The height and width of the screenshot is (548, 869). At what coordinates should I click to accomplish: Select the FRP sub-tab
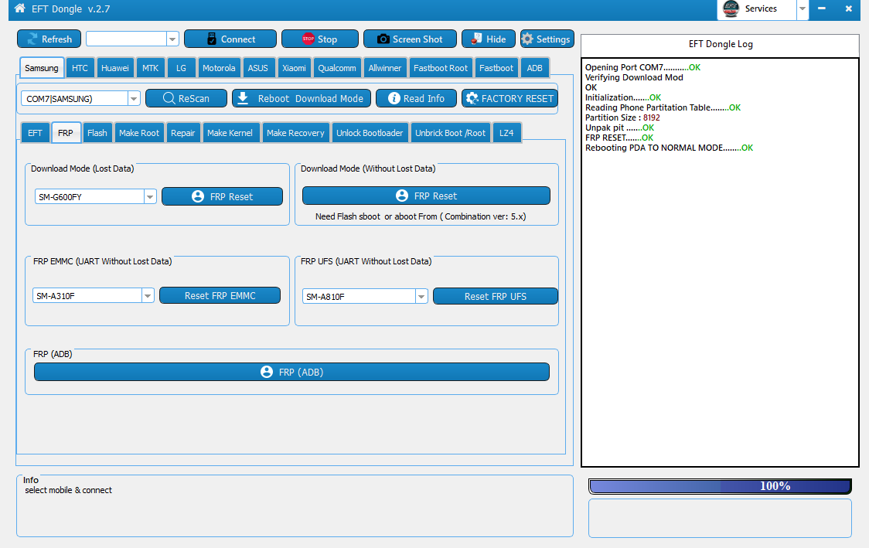point(66,133)
